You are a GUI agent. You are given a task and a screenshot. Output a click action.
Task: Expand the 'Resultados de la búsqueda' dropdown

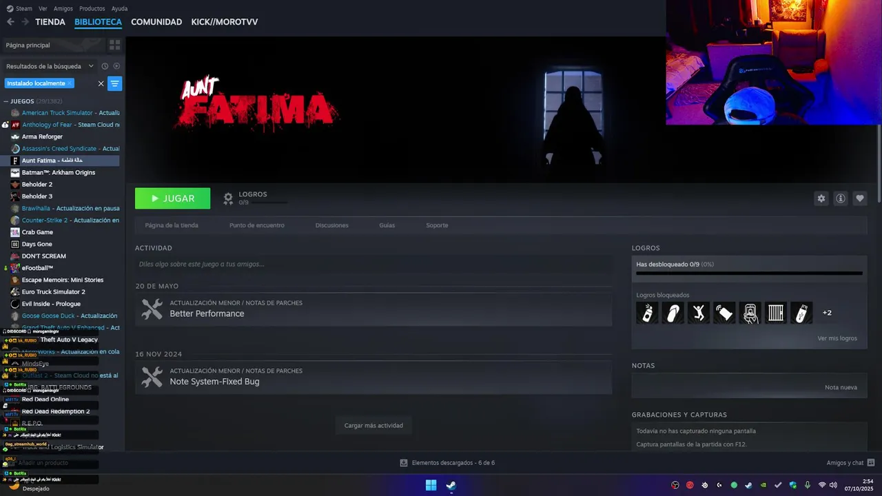[x=91, y=66]
